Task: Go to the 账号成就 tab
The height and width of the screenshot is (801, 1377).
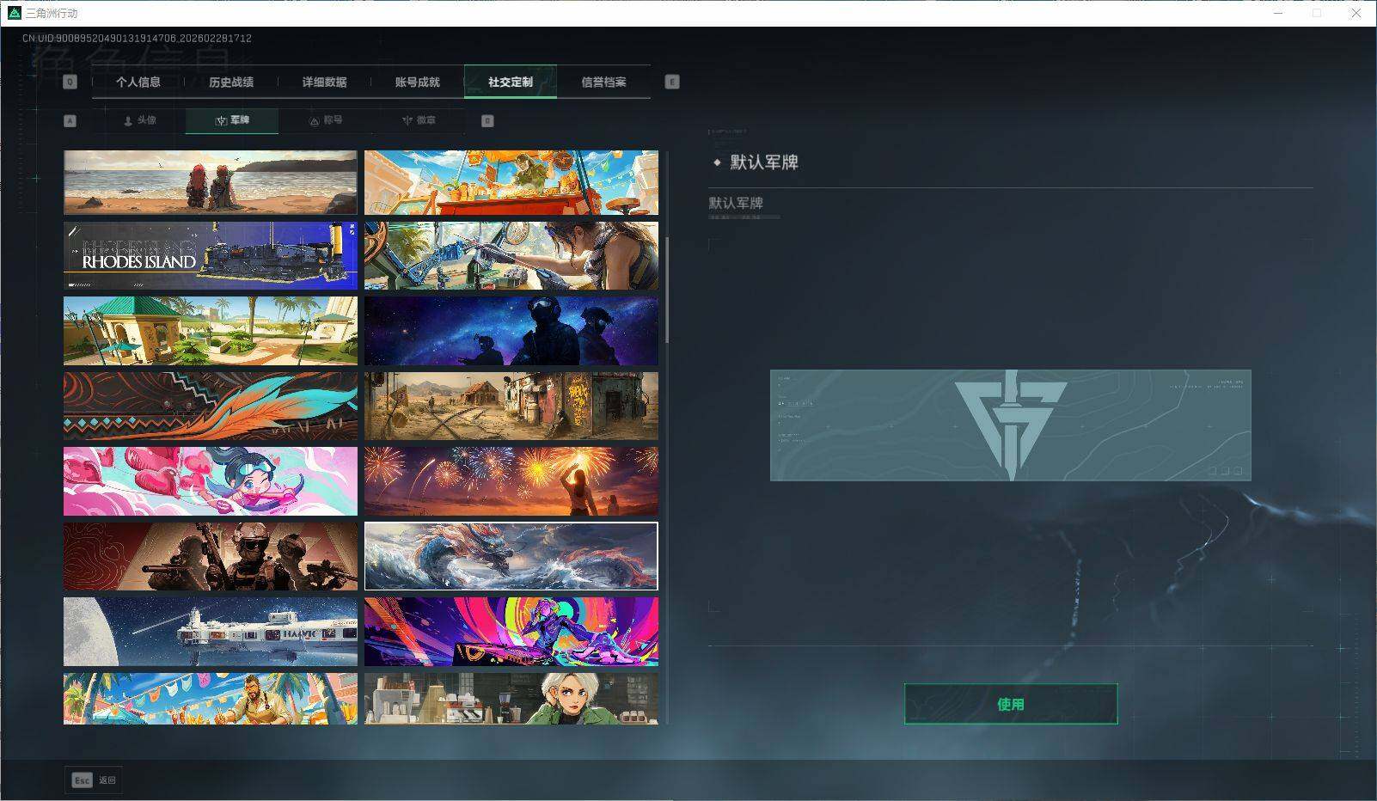Action: click(x=417, y=83)
